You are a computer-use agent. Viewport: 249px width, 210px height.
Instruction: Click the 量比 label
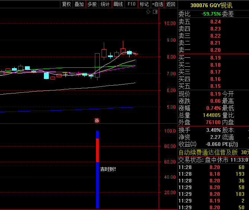click(x=228, y=115)
